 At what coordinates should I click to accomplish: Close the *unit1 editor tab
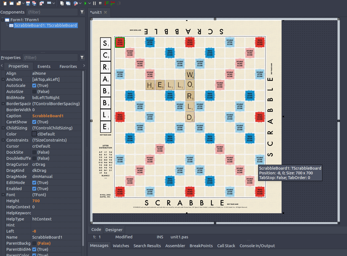[x=105, y=12]
